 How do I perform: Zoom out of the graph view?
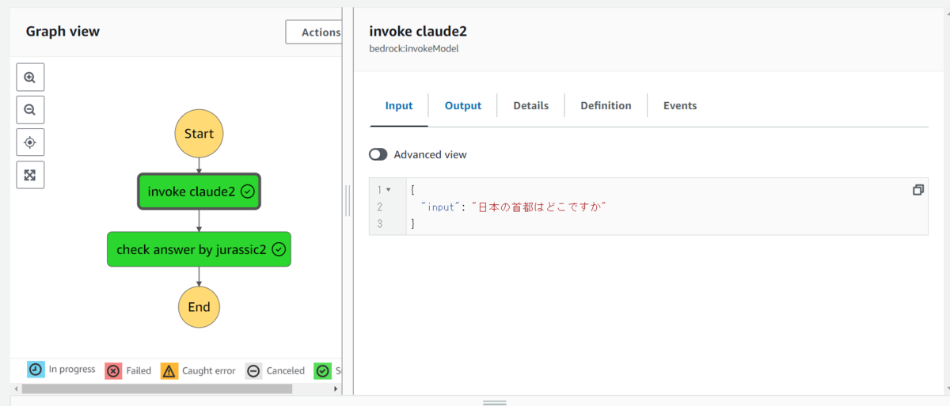(30, 110)
